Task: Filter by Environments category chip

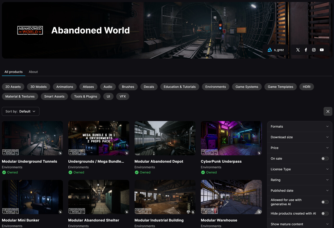Action: [216, 87]
